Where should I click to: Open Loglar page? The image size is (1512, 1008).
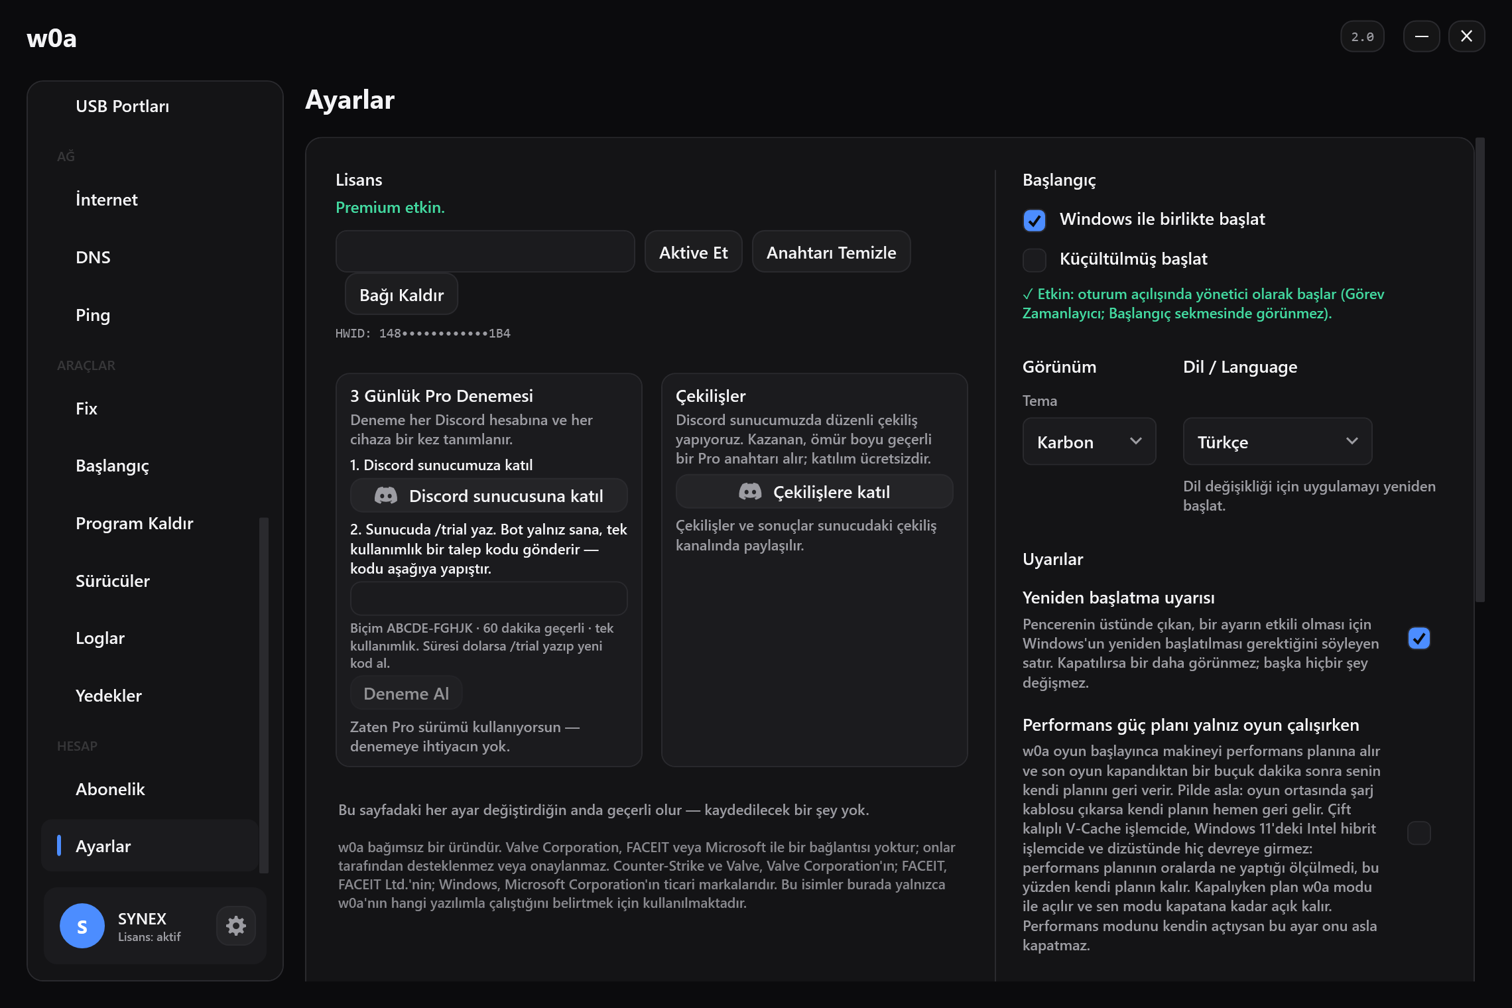(x=150, y=638)
